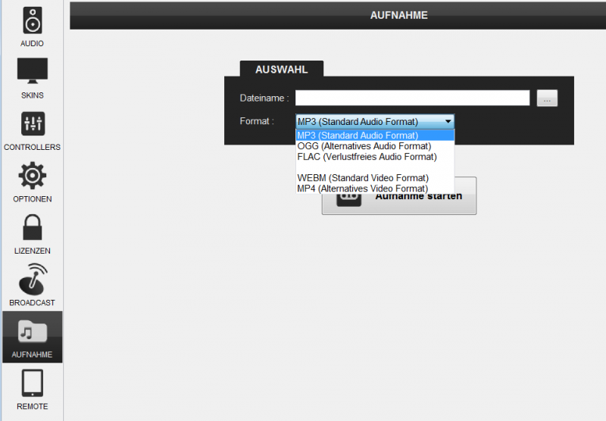Image resolution: width=606 pixels, height=421 pixels.
Task: Select the Aufnahme music folder icon
Action: [33, 332]
